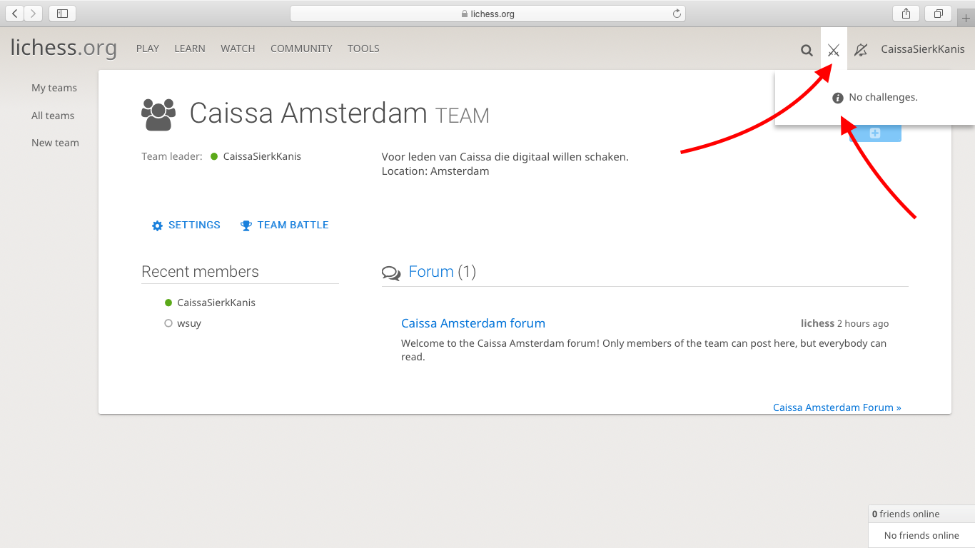Open the COMMUNITY menu
Viewport: 975px width, 548px height.
coord(301,49)
